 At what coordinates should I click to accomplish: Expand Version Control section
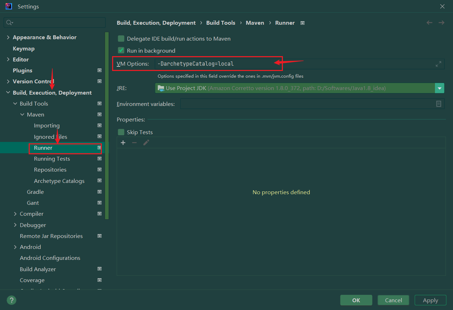coord(8,82)
